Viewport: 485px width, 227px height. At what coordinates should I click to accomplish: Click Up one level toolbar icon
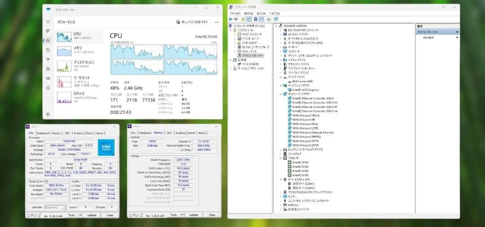coord(243,19)
